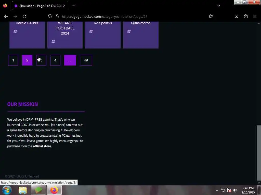Expand the list all tabs chevron
Image resolution: width=261 pixels, height=195 pixels.
click(x=218, y=6)
